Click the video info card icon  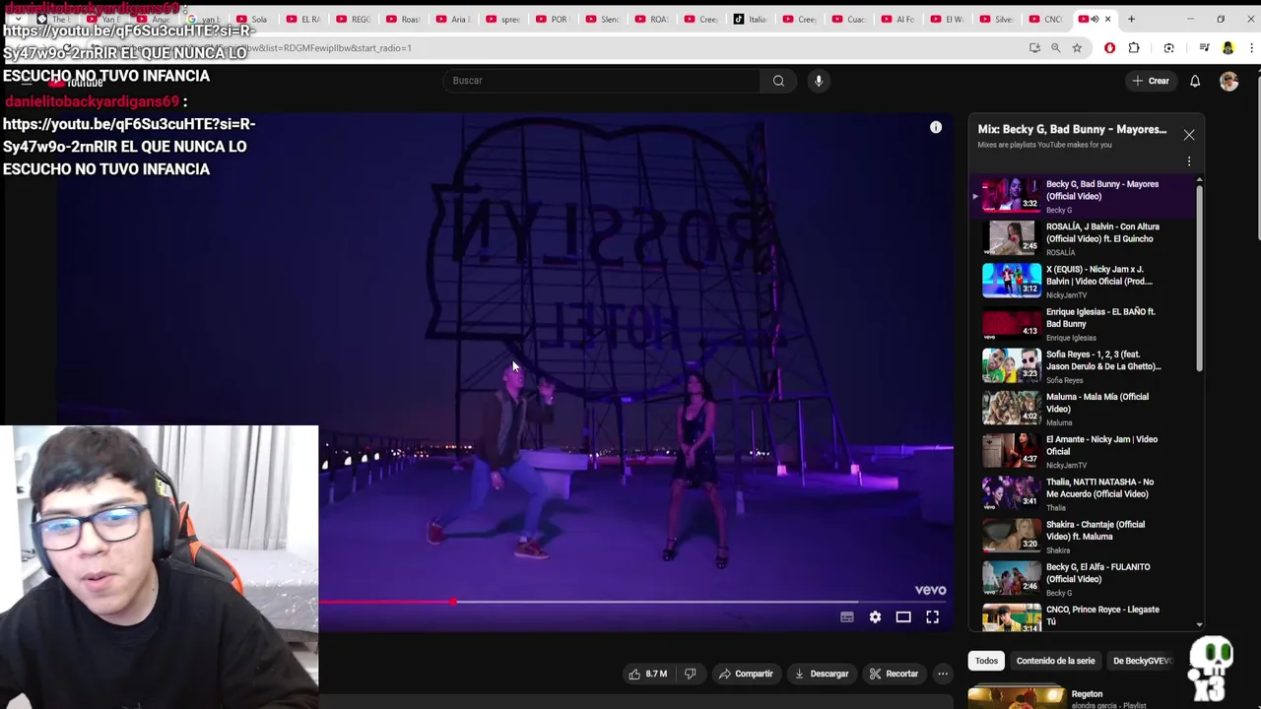[x=936, y=127]
